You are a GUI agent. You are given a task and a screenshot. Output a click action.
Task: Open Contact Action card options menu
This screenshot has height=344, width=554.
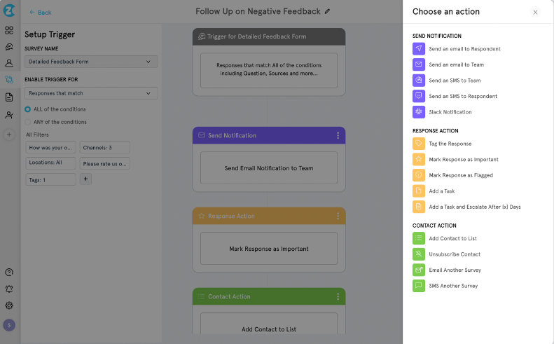pos(338,296)
